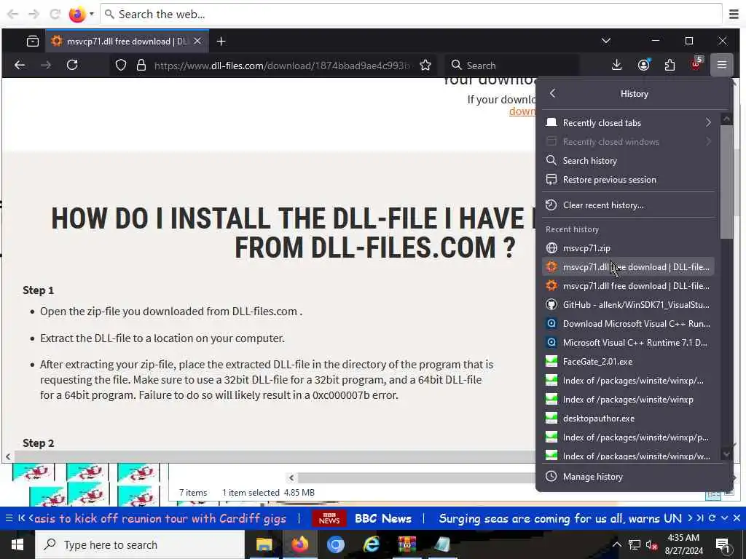Go back from the History panel
The height and width of the screenshot is (559, 746).
pyautogui.click(x=552, y=93)
